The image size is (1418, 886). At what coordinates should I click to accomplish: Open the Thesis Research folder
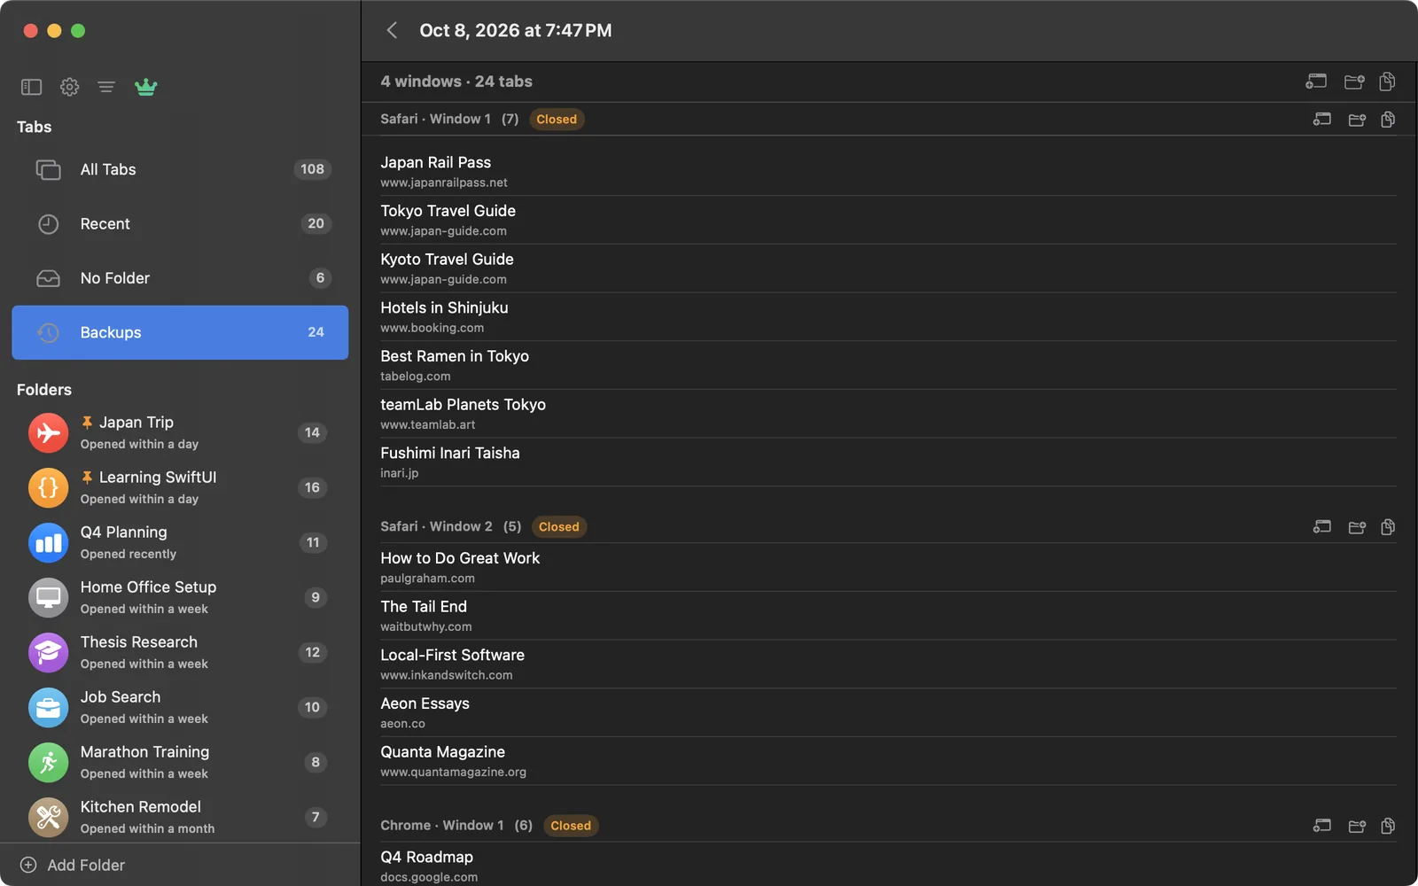click(180, 652)
